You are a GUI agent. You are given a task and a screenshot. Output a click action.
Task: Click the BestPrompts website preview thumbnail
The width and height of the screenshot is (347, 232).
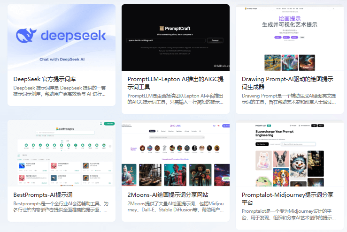(x=62, y=152)
